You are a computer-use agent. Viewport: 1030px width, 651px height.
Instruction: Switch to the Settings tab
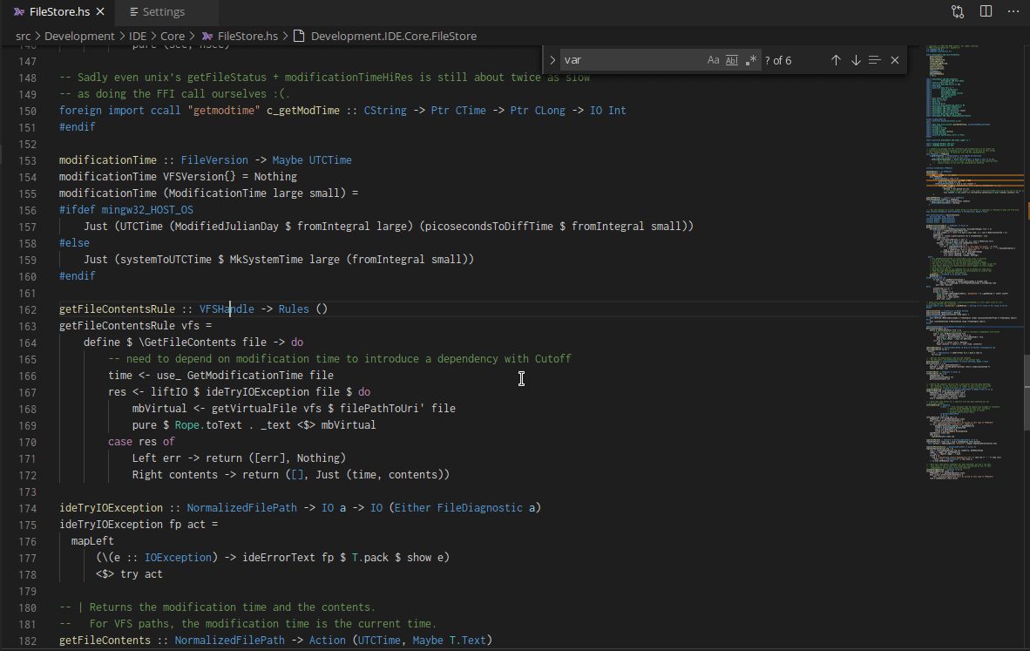[163, 12]
